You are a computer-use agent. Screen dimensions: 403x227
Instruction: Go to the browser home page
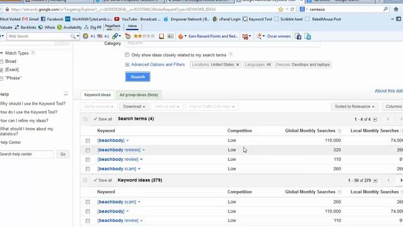point(396,9)
